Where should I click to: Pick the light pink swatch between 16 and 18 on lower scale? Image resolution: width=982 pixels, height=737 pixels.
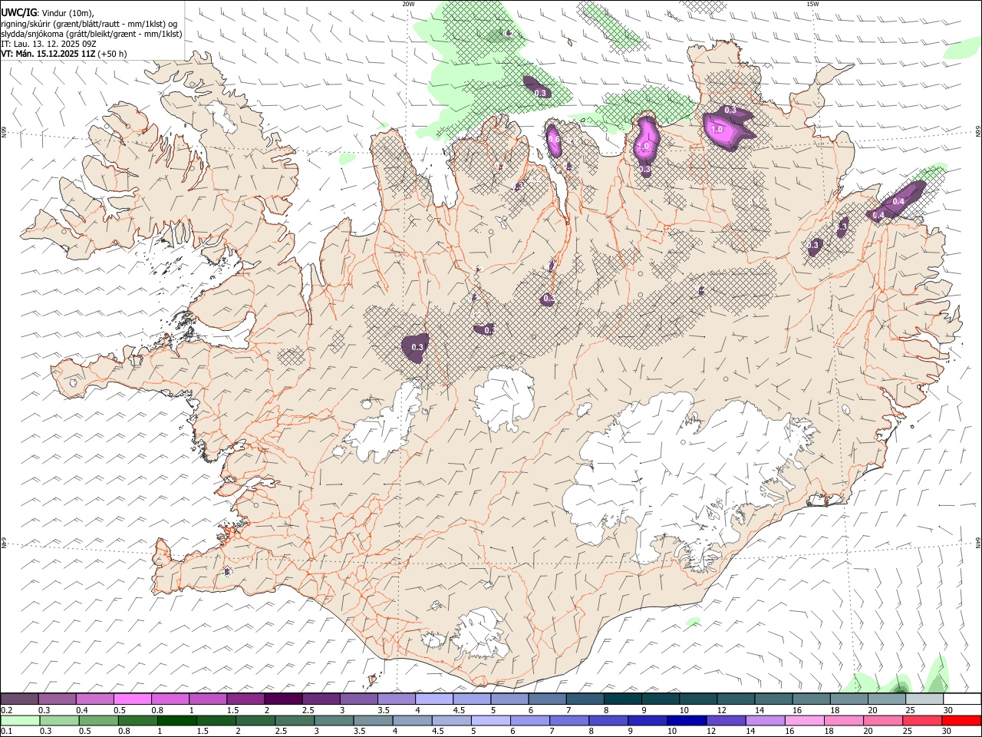pyautogui.click(x=804, y=720)
